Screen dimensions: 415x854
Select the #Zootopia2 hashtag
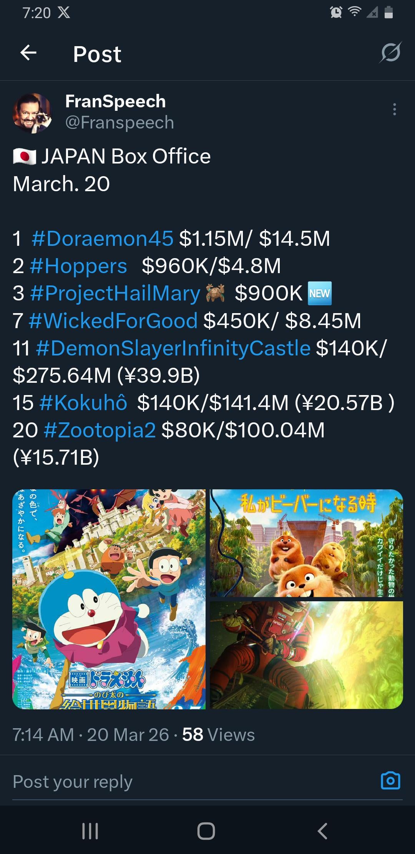pos(100,430)
